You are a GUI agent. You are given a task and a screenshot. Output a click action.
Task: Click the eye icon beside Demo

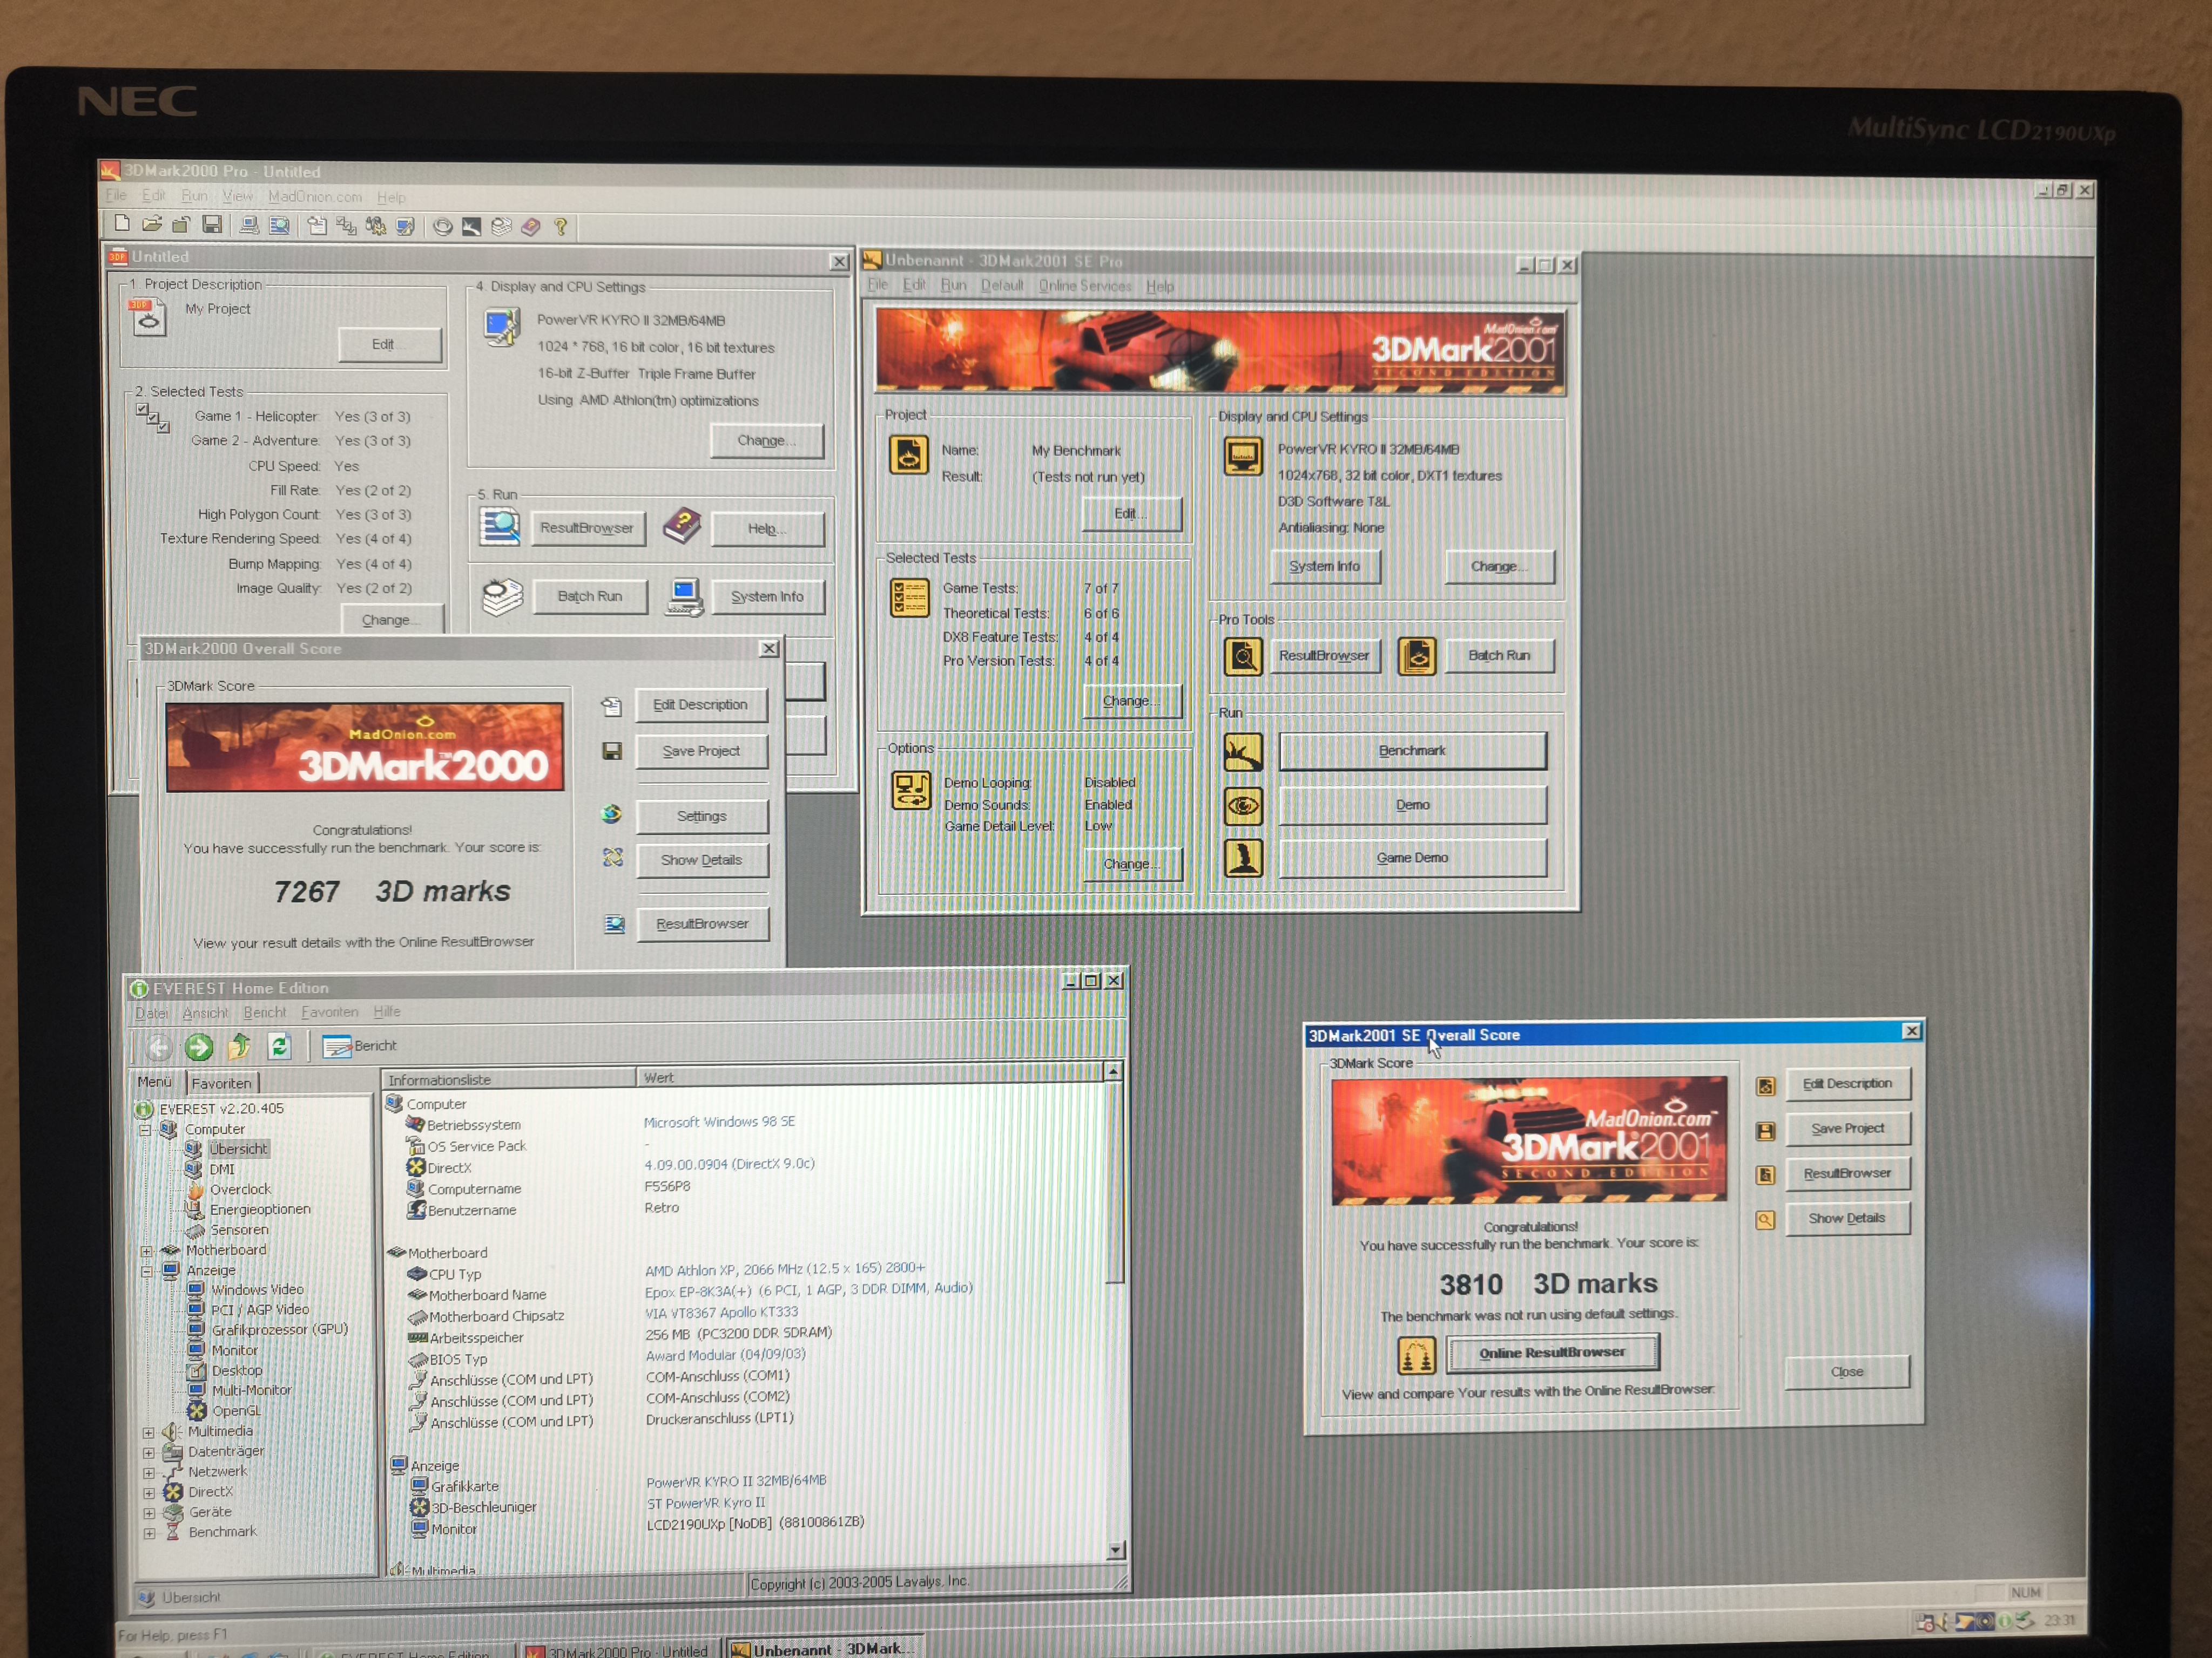(x=1243, y=805)
